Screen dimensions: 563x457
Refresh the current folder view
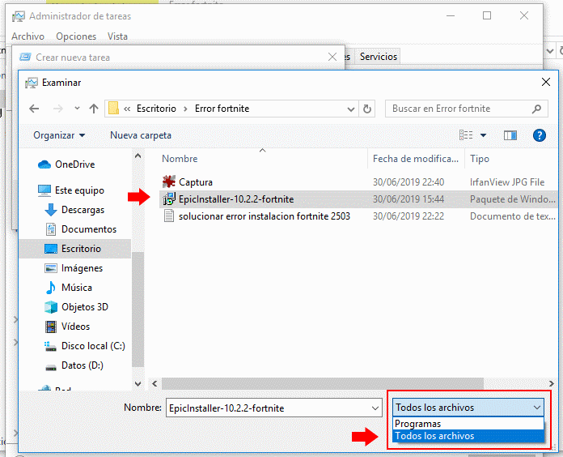[x=368, y=109]
